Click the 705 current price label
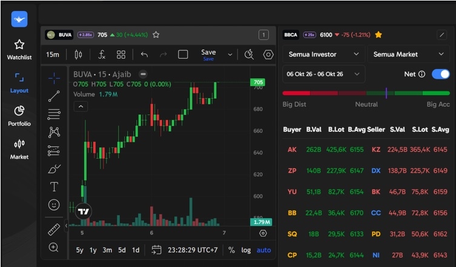456x267 pixels. tap(257, 82)
